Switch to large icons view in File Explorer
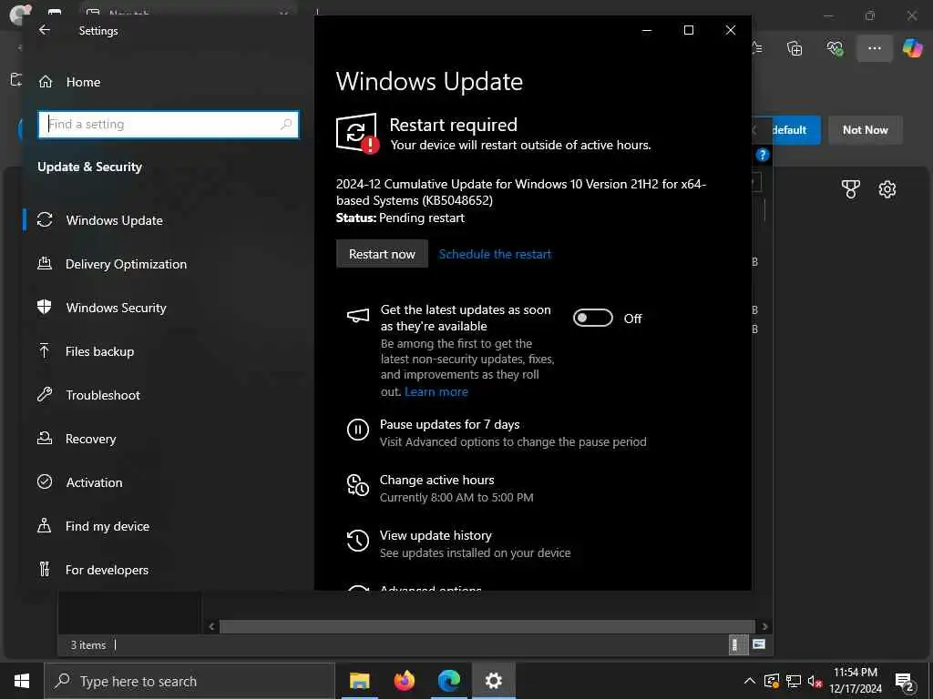Screen dimensions: 933x699 759,644
